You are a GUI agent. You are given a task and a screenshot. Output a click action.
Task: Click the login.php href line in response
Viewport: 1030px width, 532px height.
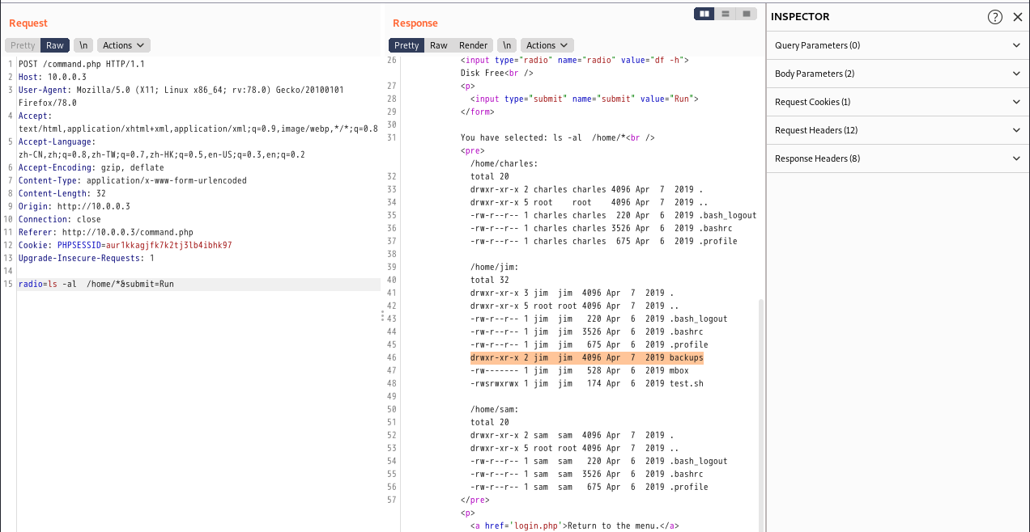[574, 526]
